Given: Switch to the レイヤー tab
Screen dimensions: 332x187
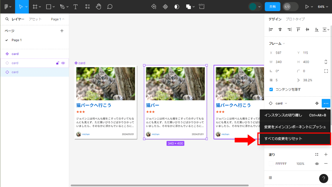Looking at the screenshot, I should pos(18,19).
